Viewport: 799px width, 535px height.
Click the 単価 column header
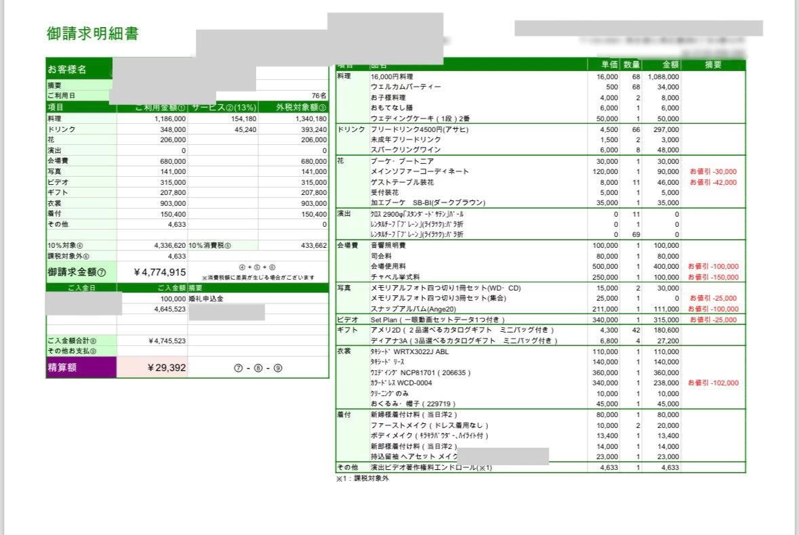(x=609, y=65)
